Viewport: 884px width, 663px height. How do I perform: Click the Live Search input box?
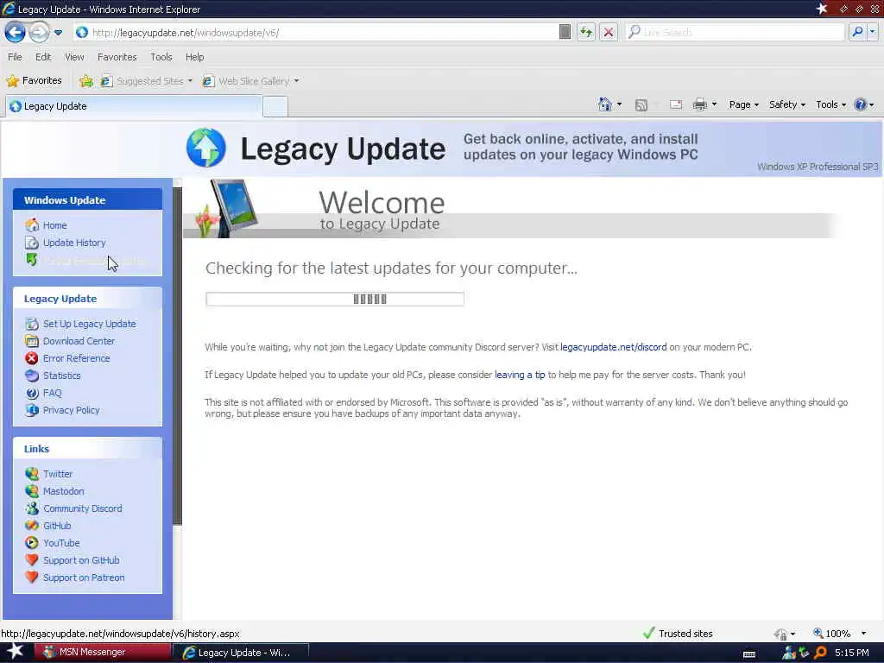[x=736, y=32]
